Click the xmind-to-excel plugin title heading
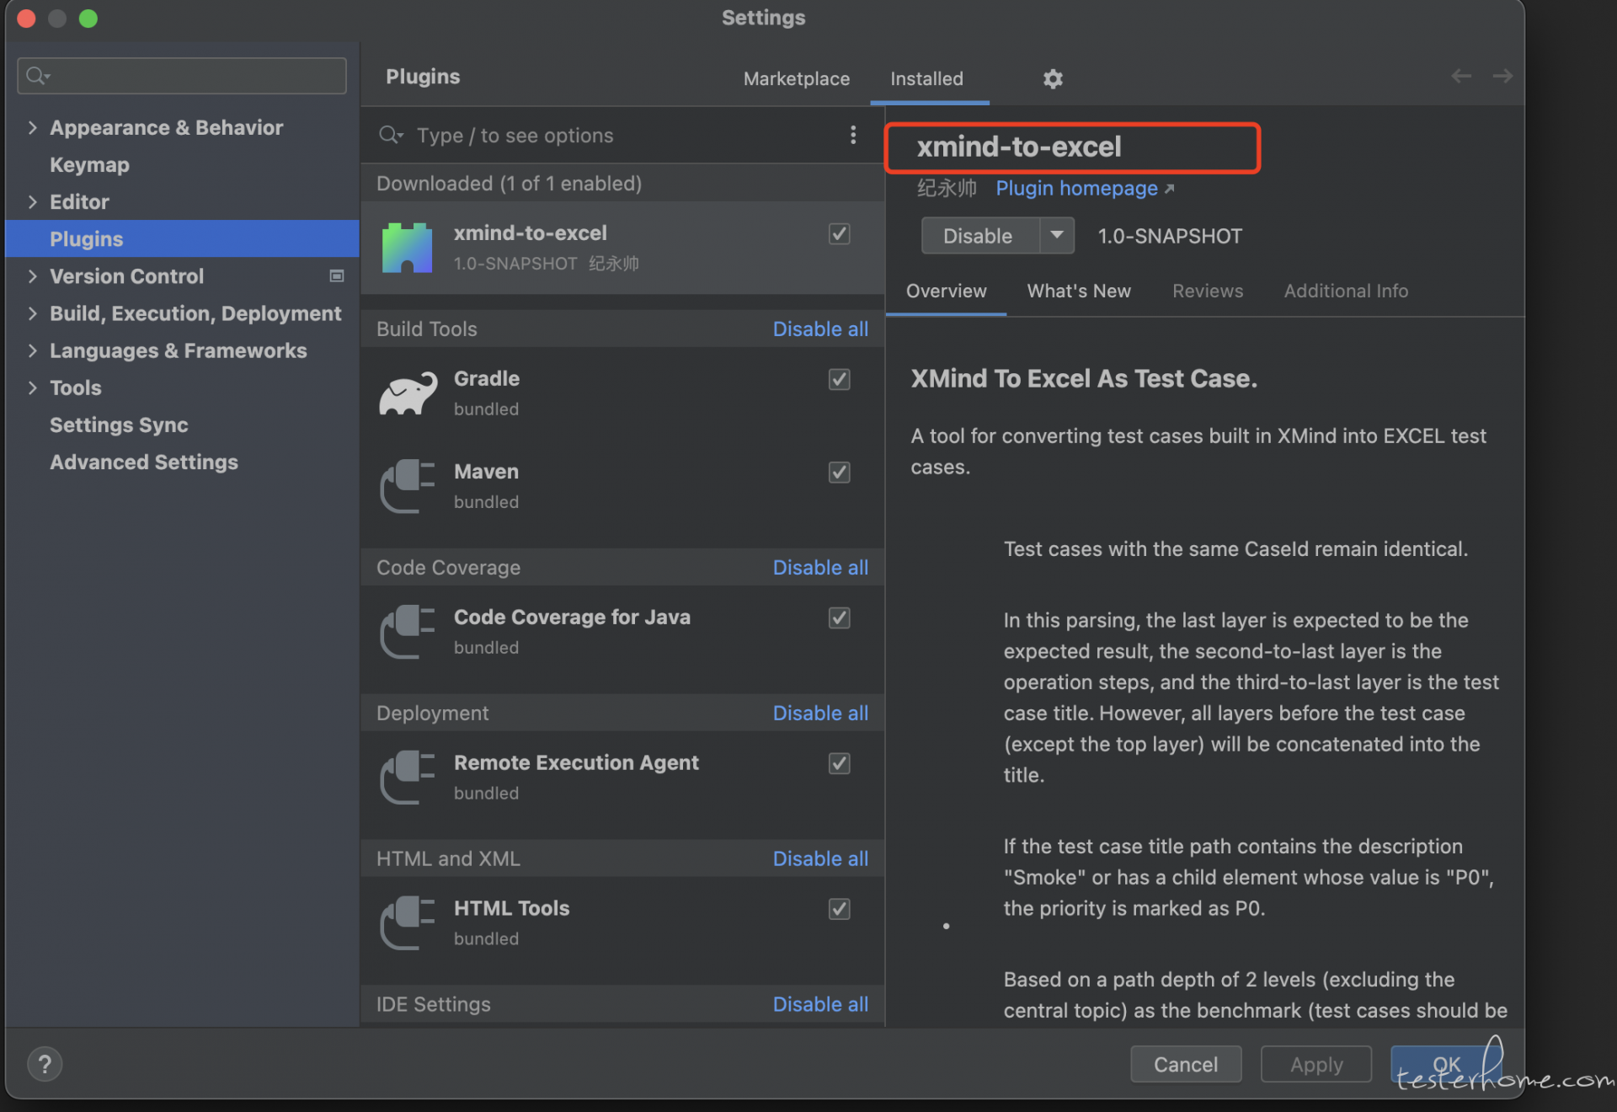1617x1112 pixels. pos(1019,147)
